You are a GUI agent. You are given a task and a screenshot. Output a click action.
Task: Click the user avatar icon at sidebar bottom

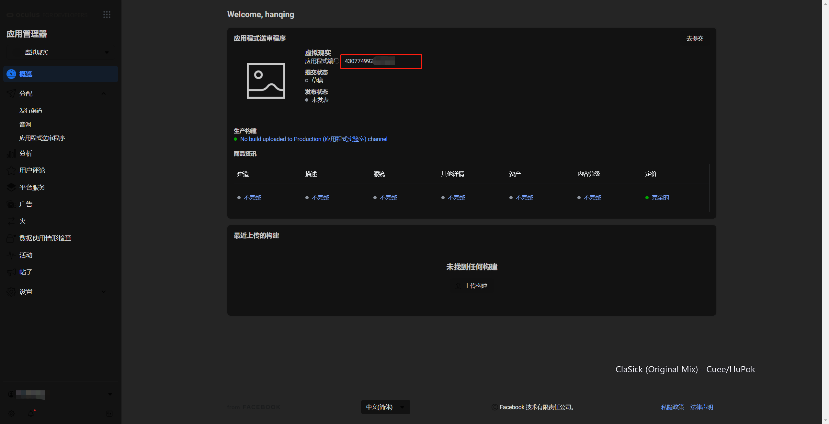point(11,394)
